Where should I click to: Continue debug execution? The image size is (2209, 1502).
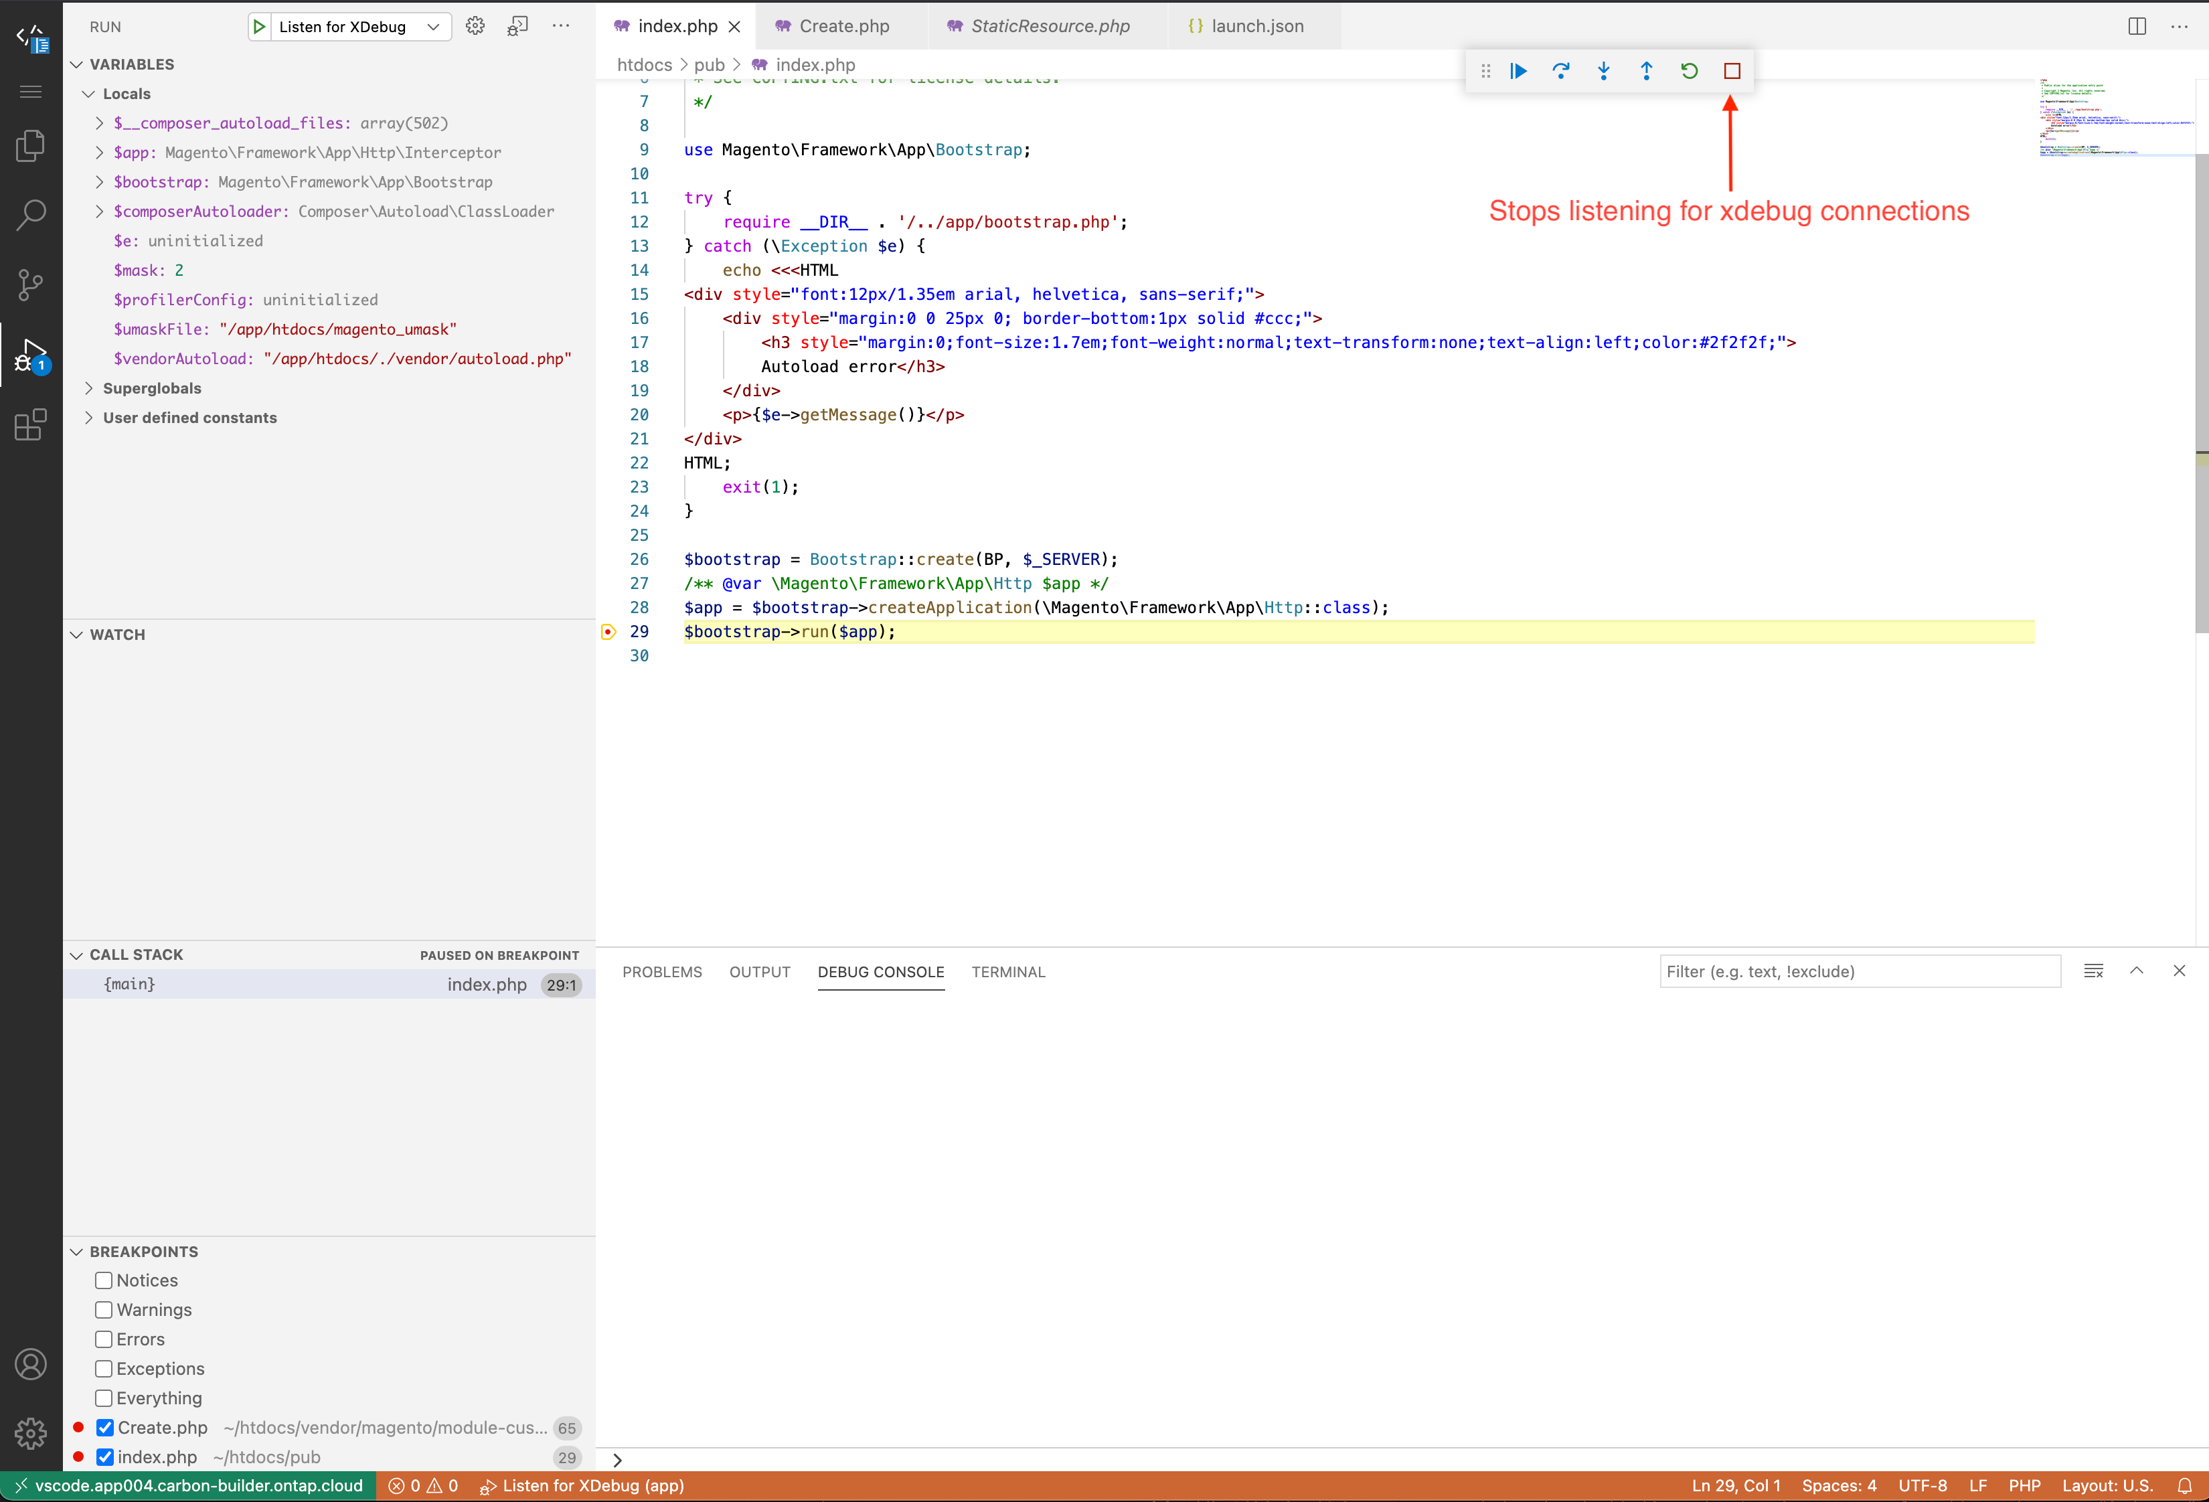coord(1518,72)
